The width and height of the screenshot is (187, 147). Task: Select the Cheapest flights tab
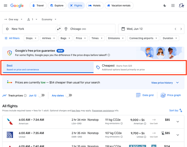(139, 67)
